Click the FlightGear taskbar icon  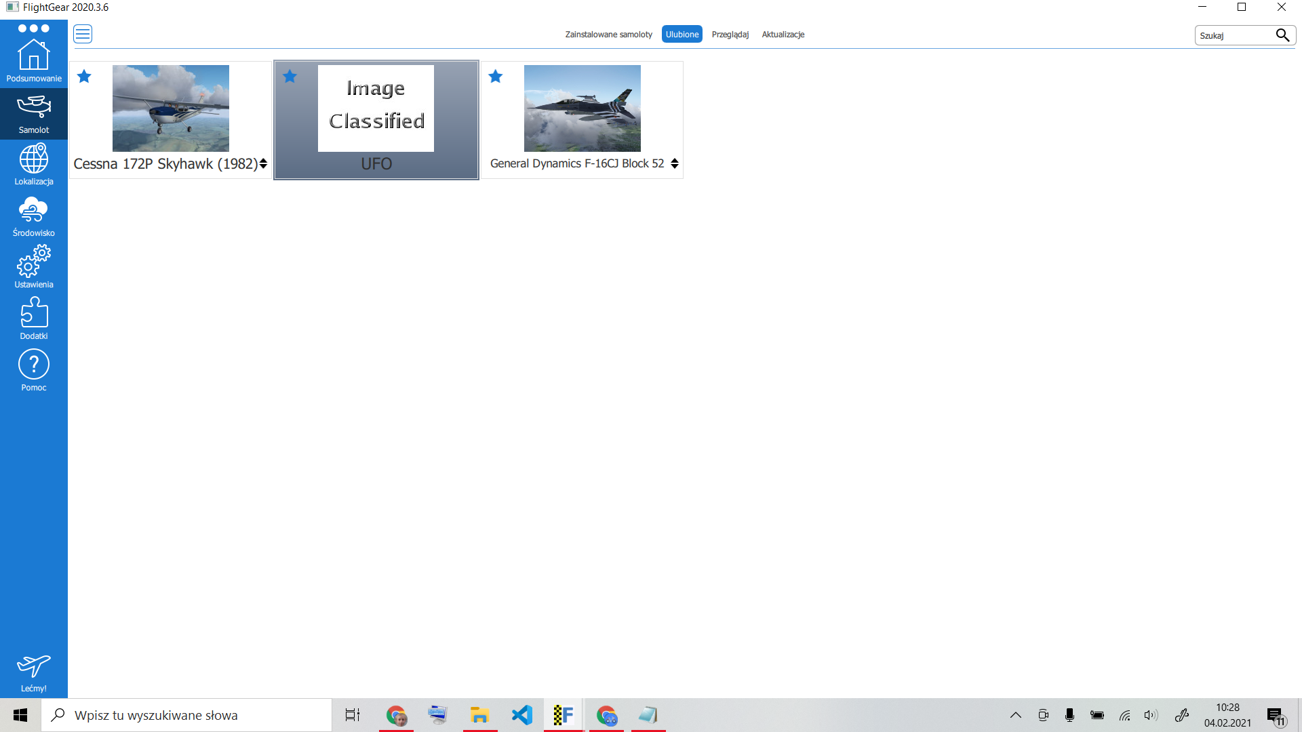point(564,715)
